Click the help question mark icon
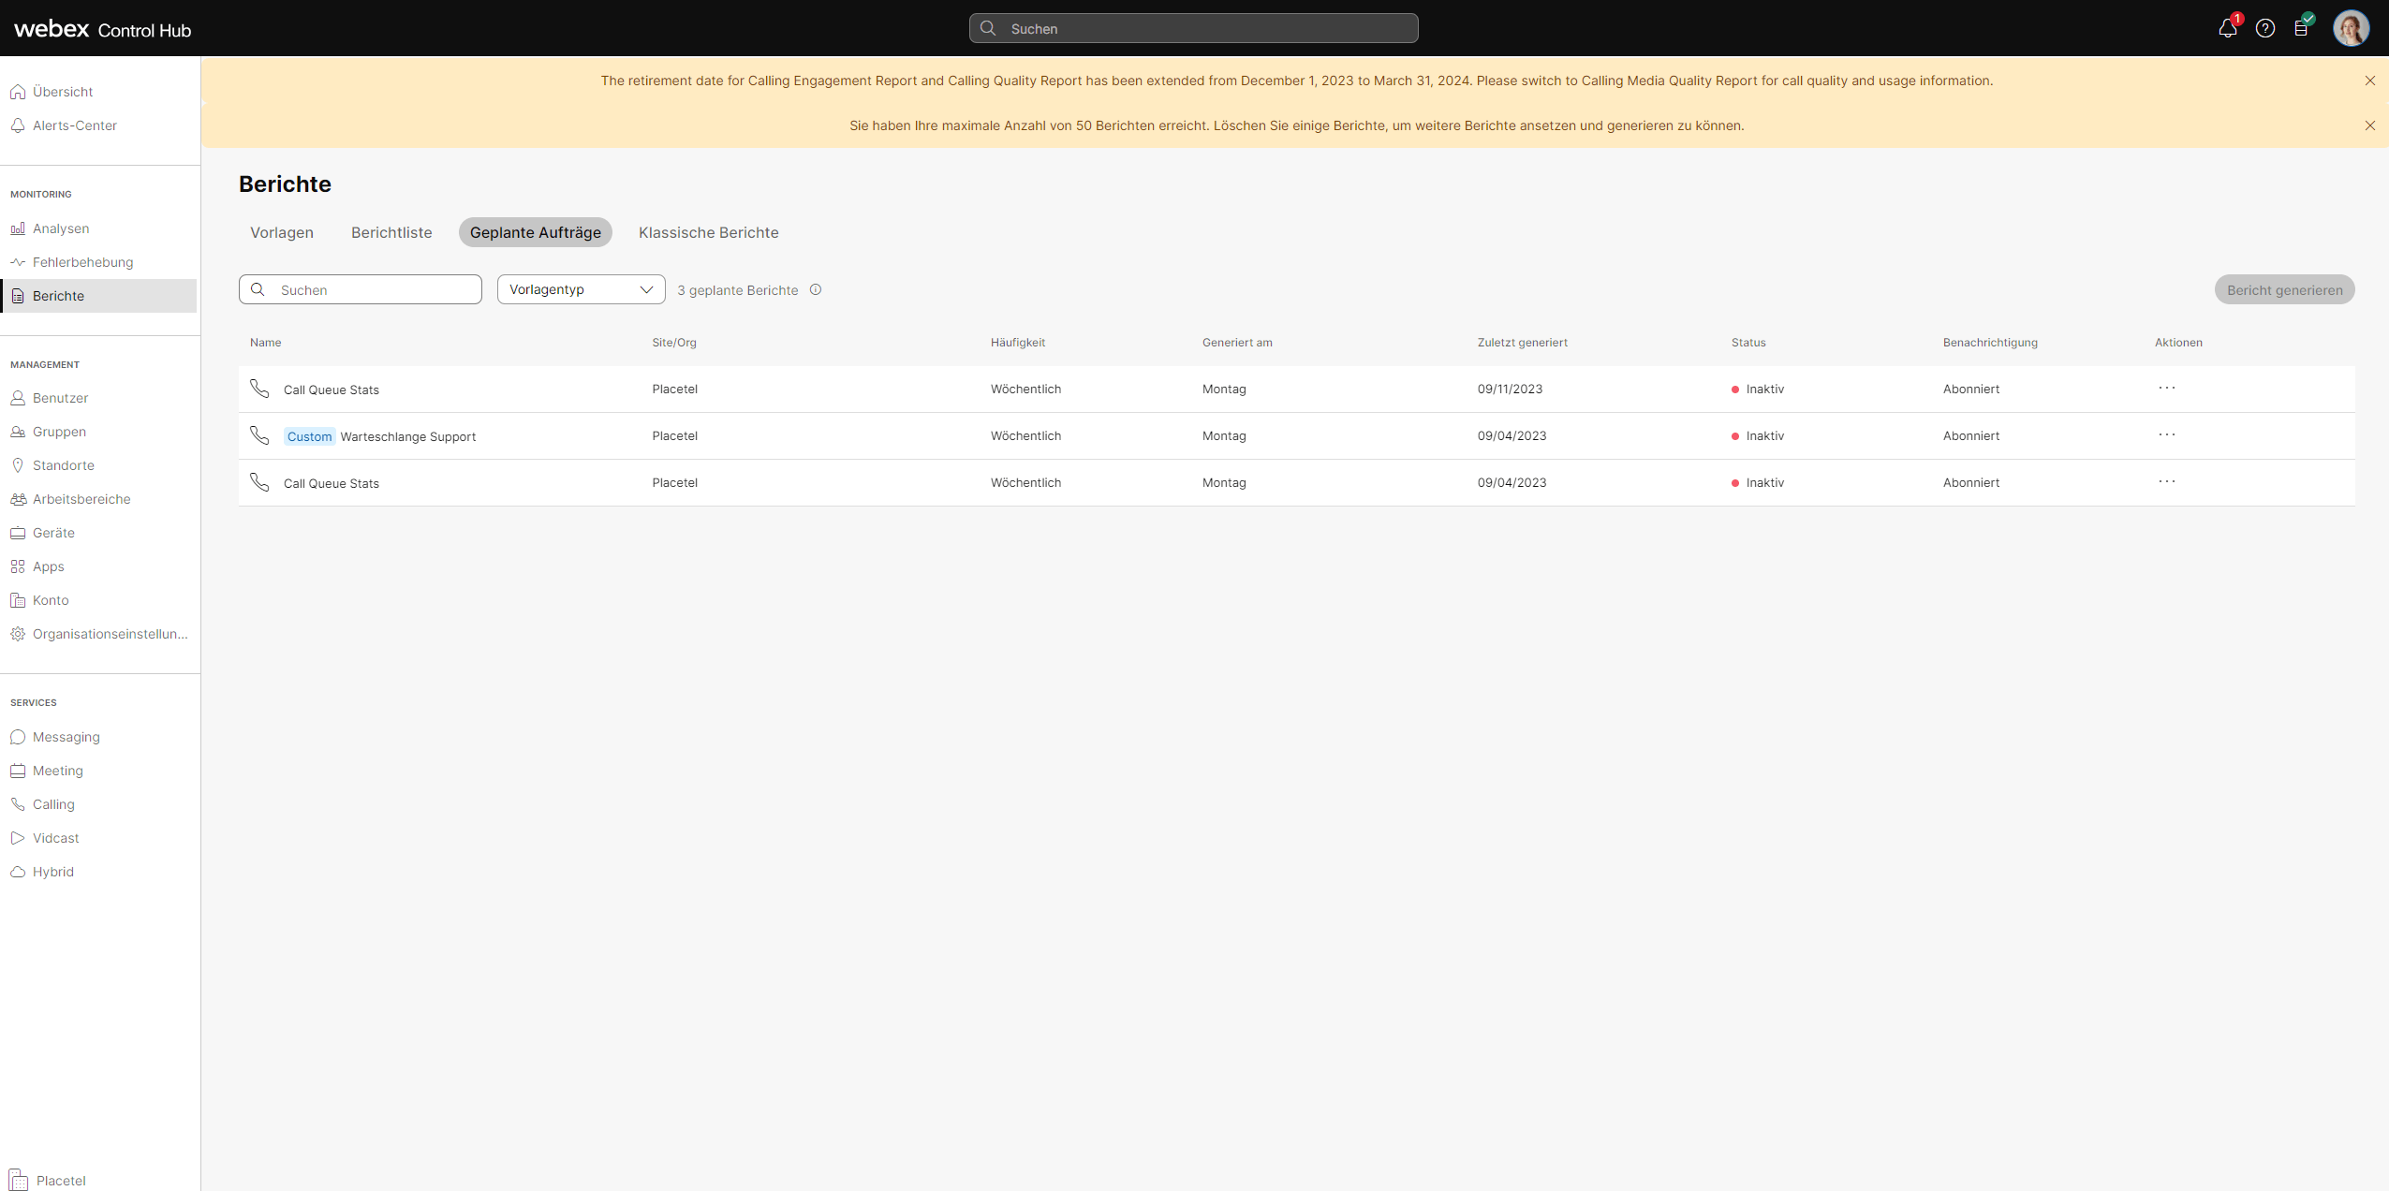Screen dimensions: 2389x1191 tap(2264, 29)
